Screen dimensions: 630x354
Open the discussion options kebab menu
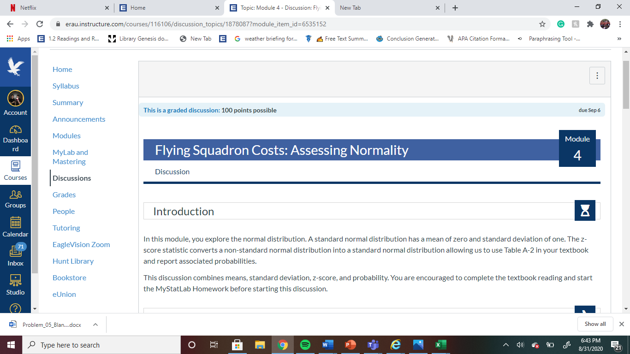pyautogui.click(x=597, y=75)
